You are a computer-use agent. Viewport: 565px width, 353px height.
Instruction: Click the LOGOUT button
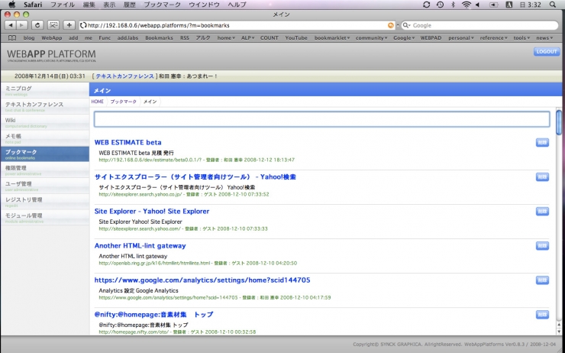546,51
